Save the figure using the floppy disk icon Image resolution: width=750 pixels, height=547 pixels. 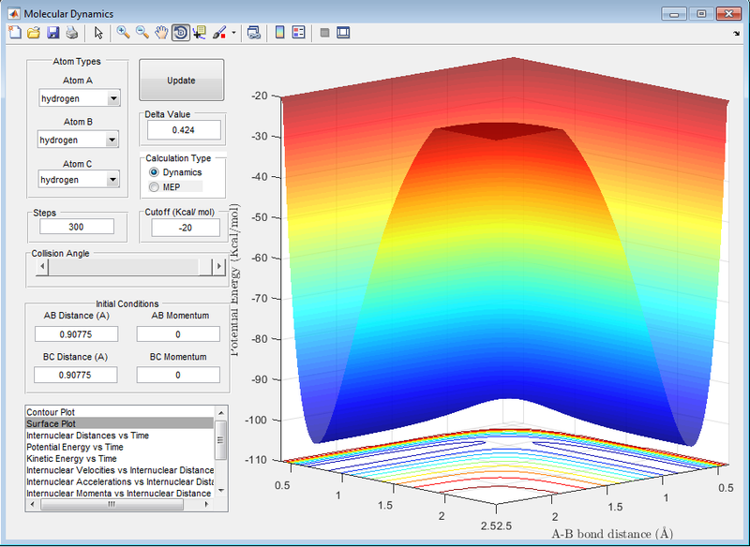point(52,33)
